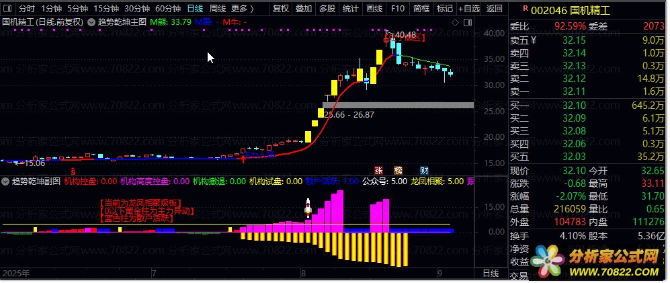Add stock with +自选 button
Image resolution: width=670 pixels, height=283 pixels.
point(469,9)
